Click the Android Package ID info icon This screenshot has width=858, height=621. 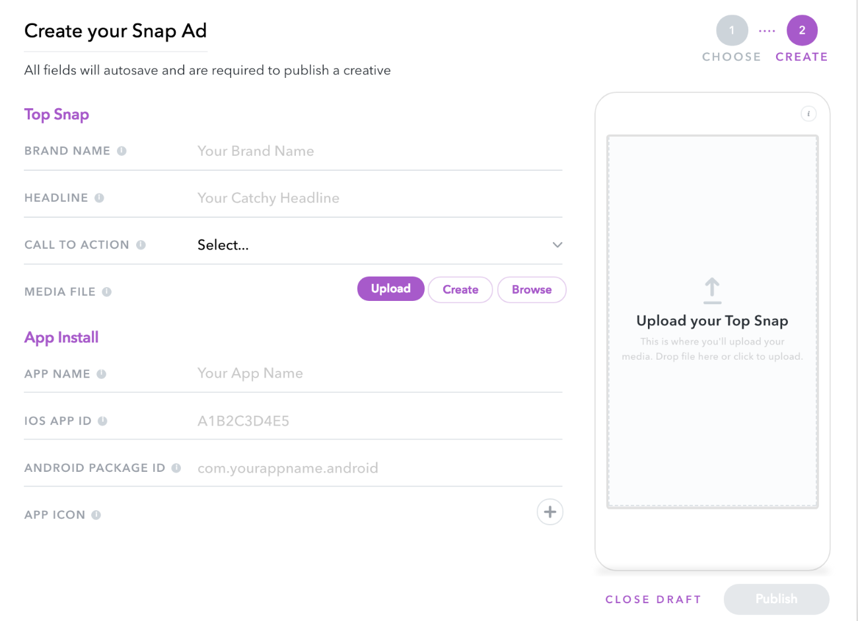tap(175, 467)
